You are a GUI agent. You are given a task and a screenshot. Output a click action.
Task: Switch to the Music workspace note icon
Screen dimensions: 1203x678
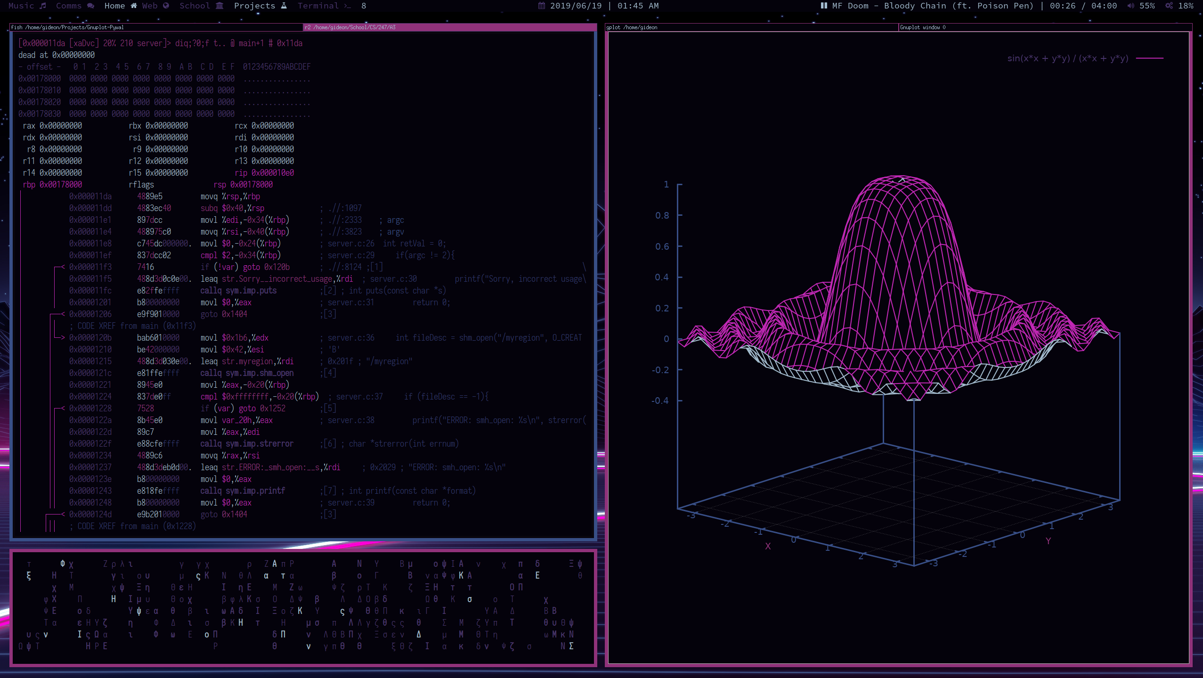click(x=43, y=6)
